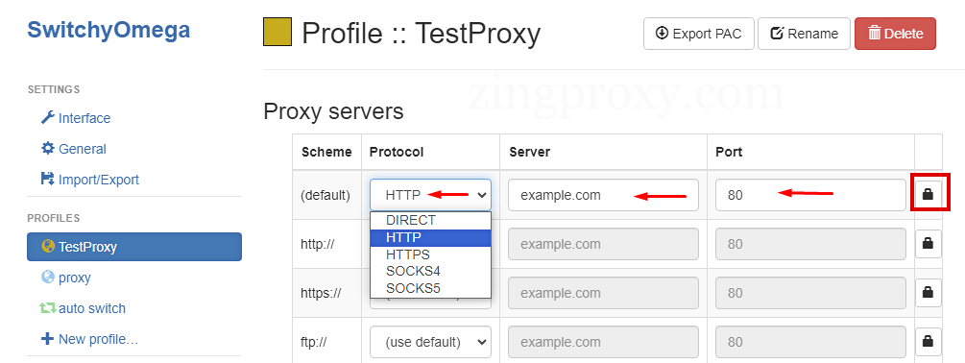Click the (default) scheme label
This screenshot has width=965, height=363.
point(325,196)
